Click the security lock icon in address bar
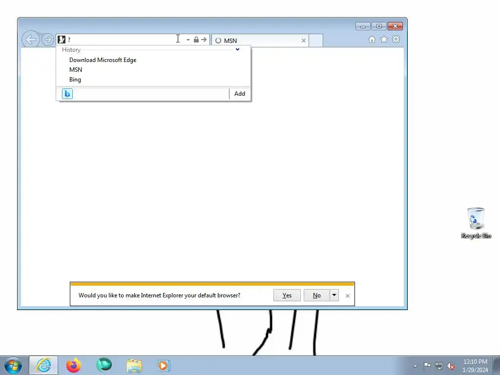 tap(196, 40)
